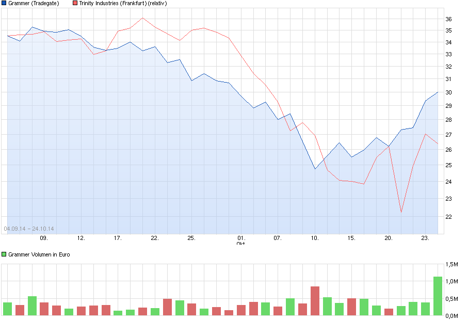The height and width of the screenshot is (321, 468).
Task: Click the Trinity Industries (Frankfurt) (relativ) label
Action: coord(123,3)
